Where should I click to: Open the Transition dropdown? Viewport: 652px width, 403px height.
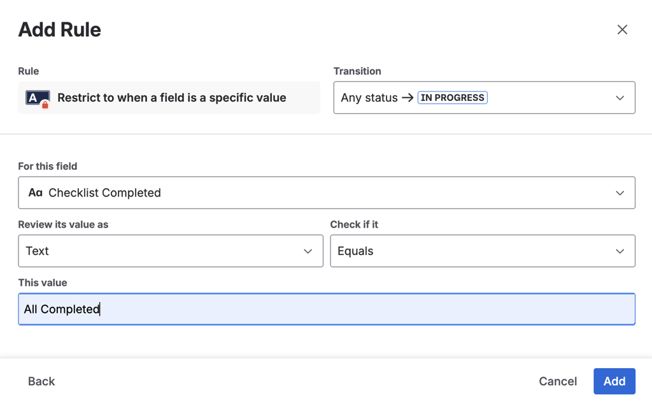pyautogui.click(x=484, y=97)
